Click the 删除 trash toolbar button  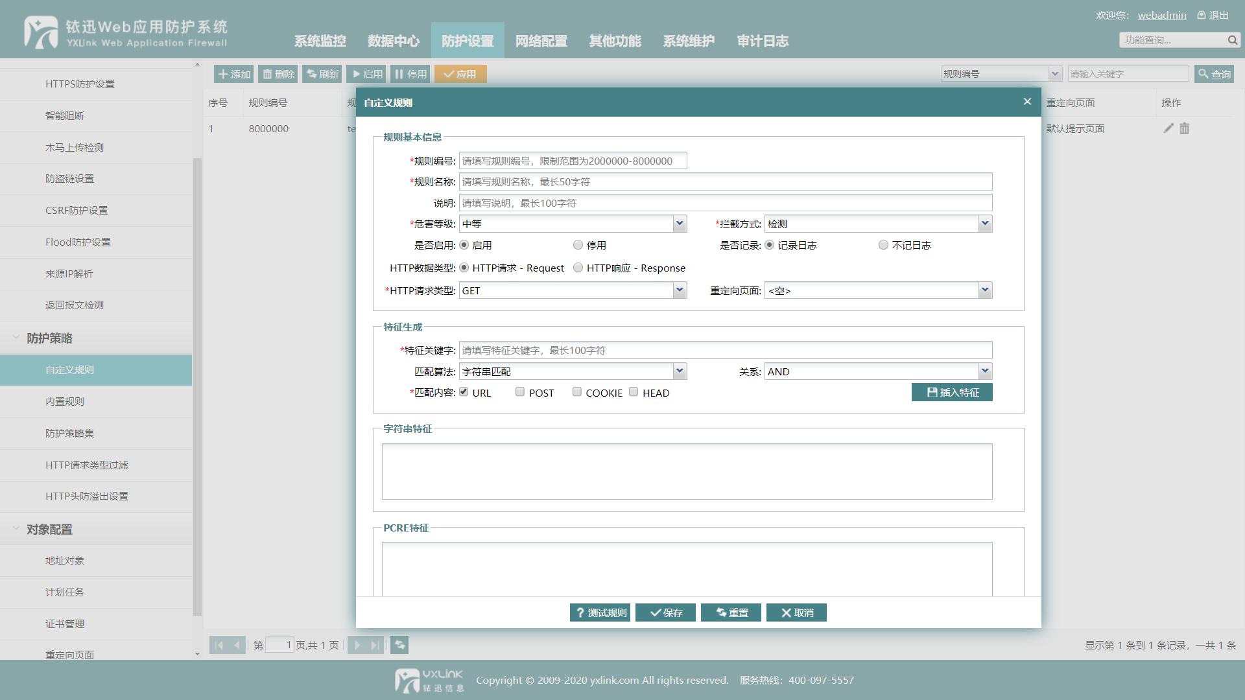pyautogui.click(x=278, y=74)
